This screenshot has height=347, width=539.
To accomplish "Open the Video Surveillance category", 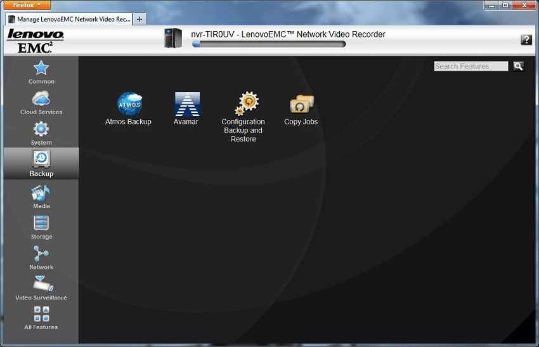I will [41, 288].
